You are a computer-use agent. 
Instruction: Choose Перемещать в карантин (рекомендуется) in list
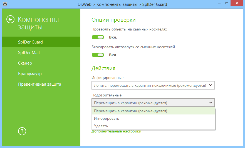point(153,111)
